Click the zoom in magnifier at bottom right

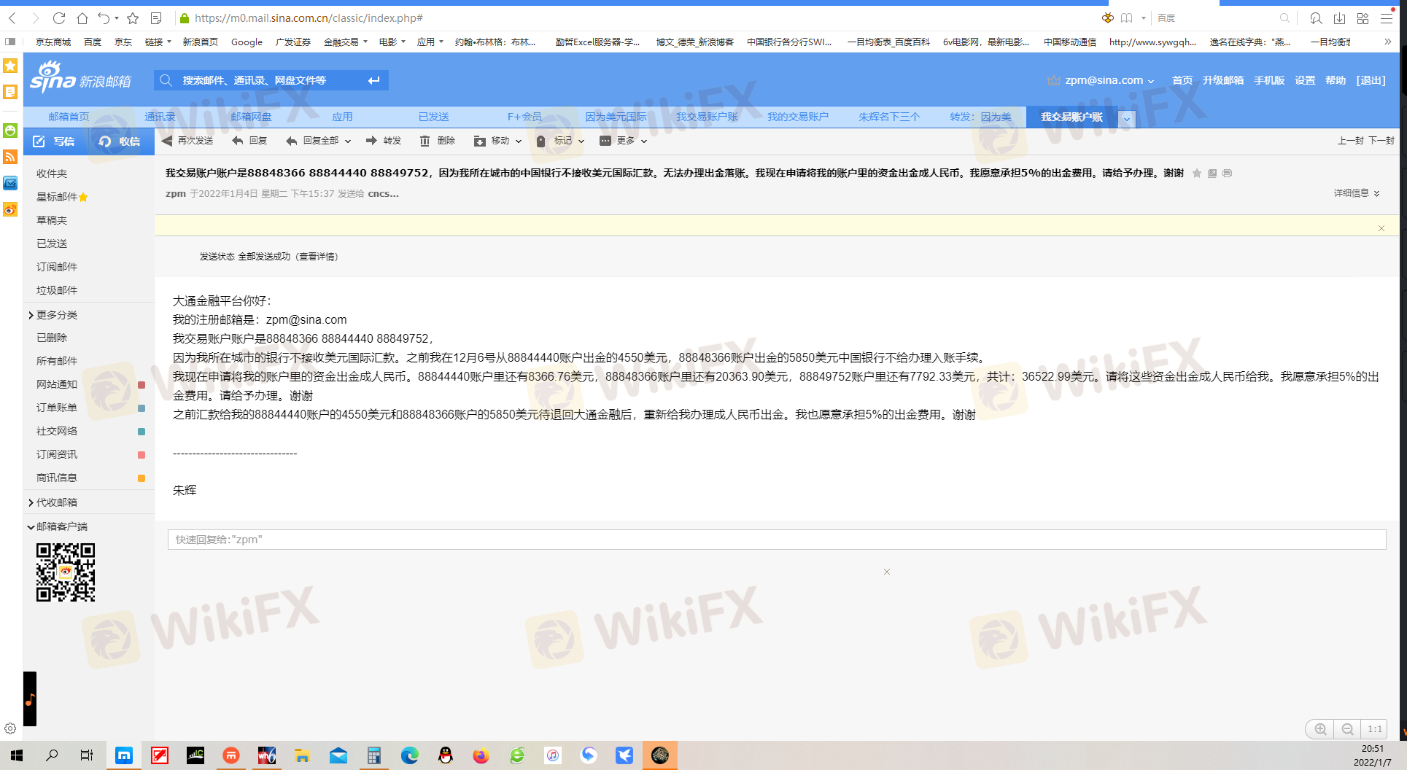(x=1321, y=729)
